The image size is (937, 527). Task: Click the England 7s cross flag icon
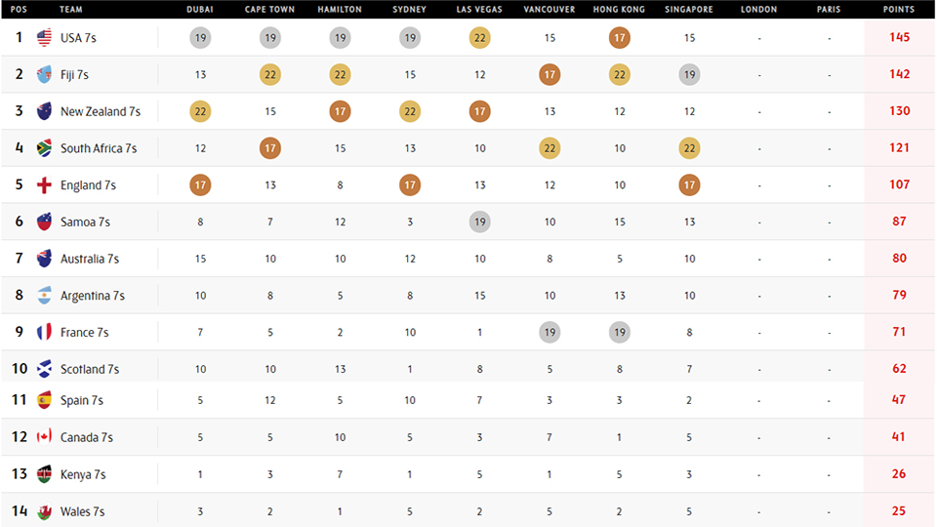(44, 185)
